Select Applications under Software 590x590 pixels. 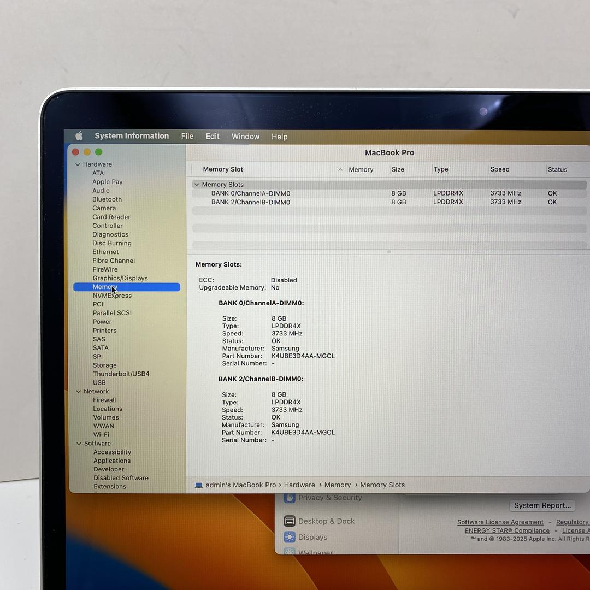[x=112, y=461]
